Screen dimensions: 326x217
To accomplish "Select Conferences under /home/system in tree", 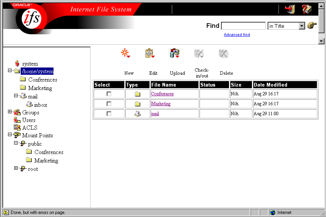I will tap(43, 80).
